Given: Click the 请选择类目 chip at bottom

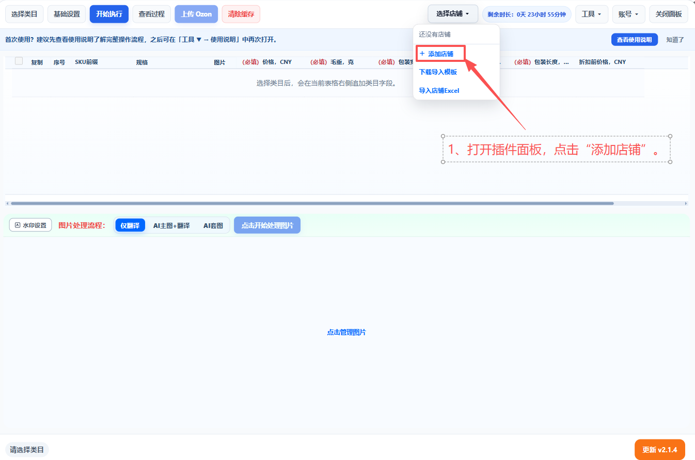Looking at the screenshot, I should click(x=27, y=450).
